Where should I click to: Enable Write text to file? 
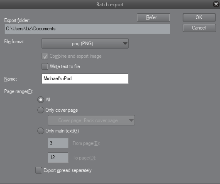coord(45,66)
